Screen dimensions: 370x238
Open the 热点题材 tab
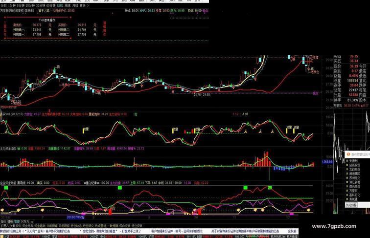tap(101, 226)
